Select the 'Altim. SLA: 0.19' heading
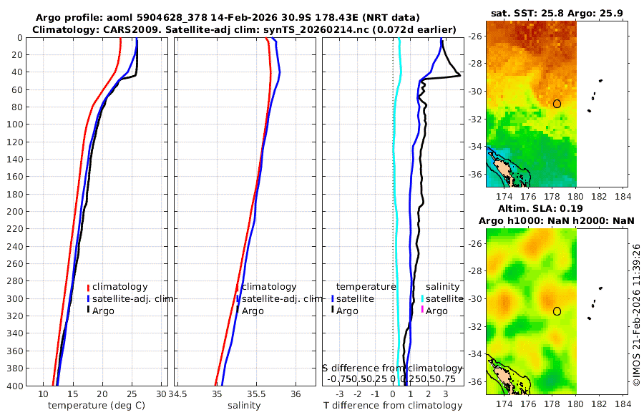 pos(540,209)
